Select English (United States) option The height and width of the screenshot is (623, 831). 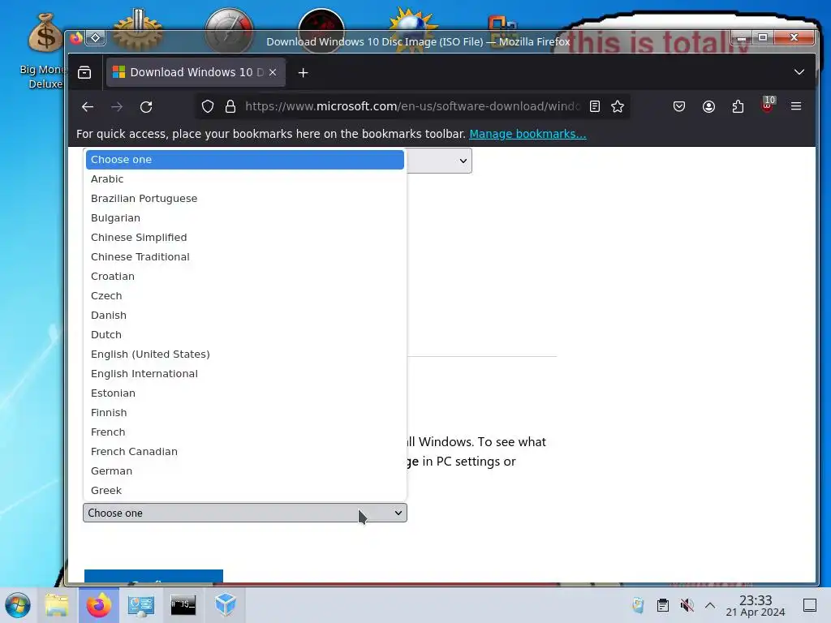click(245, 354)
